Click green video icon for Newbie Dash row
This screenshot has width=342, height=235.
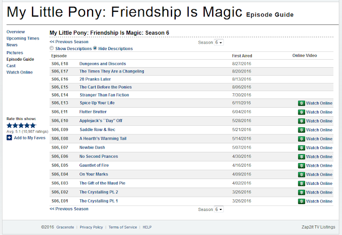click(301, 148)
